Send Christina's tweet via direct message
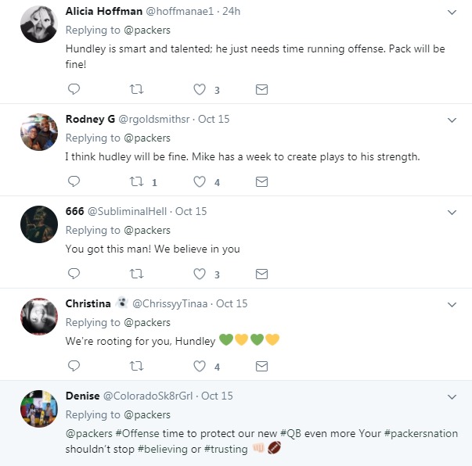The height and width of the screenshot is (466, 472). [x=262, y=366]
